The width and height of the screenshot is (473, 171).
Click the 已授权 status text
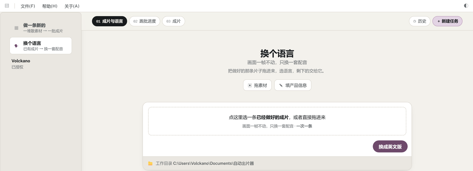tap(17, 67)
